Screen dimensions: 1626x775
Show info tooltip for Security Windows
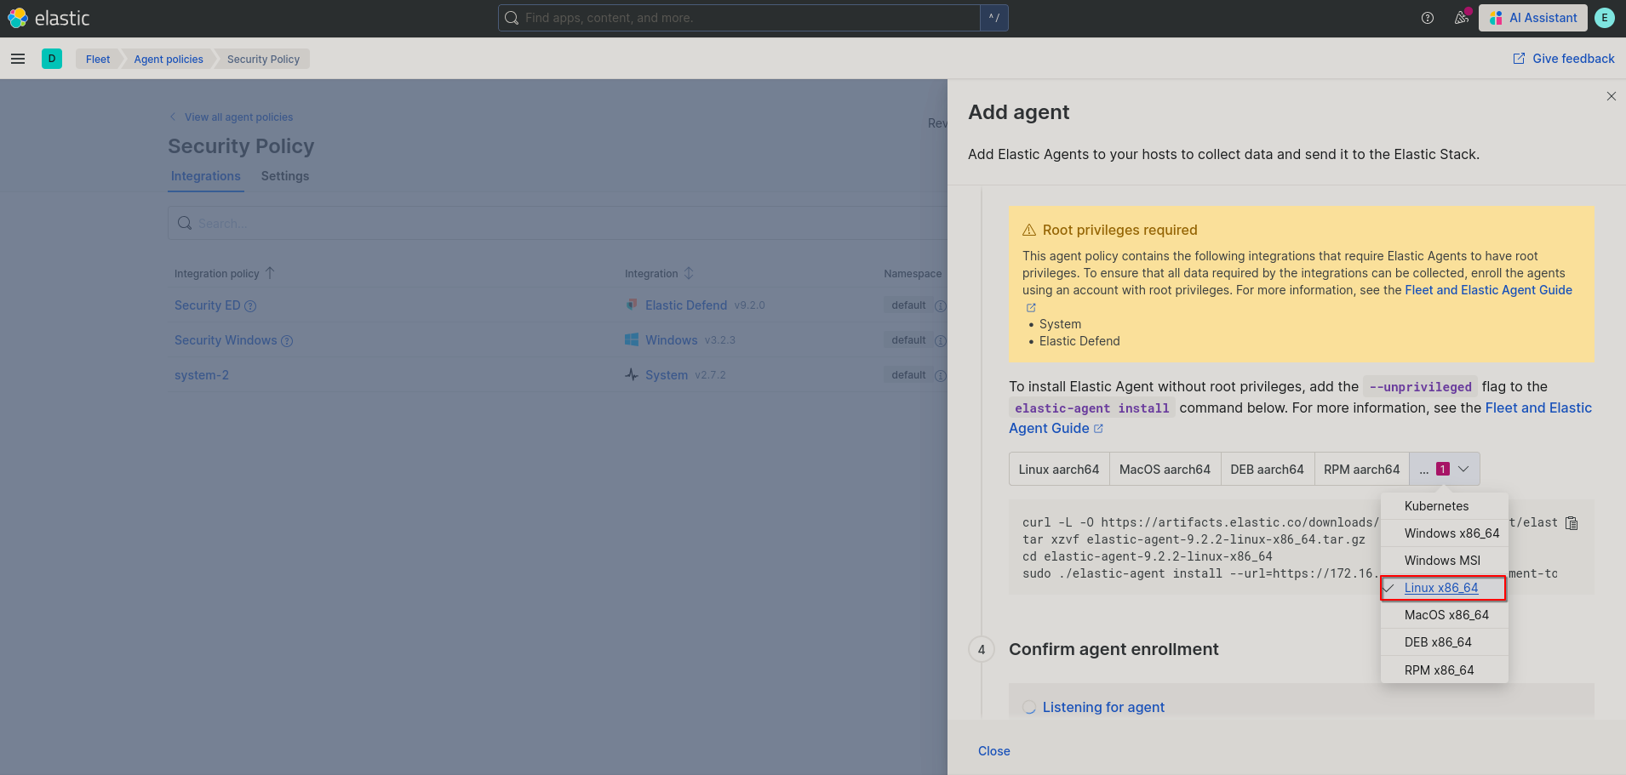(x=287, y=341)
